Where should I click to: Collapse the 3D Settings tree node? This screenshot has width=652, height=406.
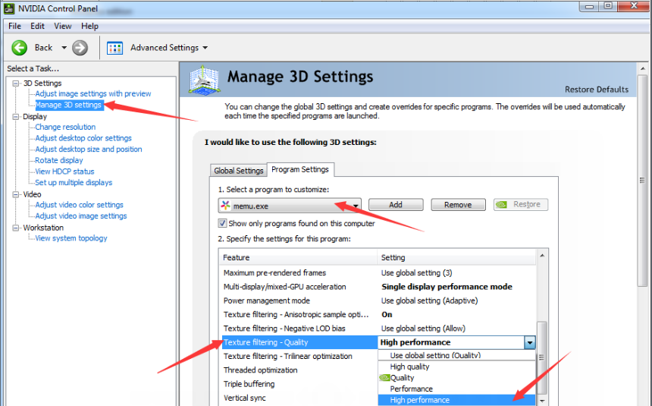(16, 83)
